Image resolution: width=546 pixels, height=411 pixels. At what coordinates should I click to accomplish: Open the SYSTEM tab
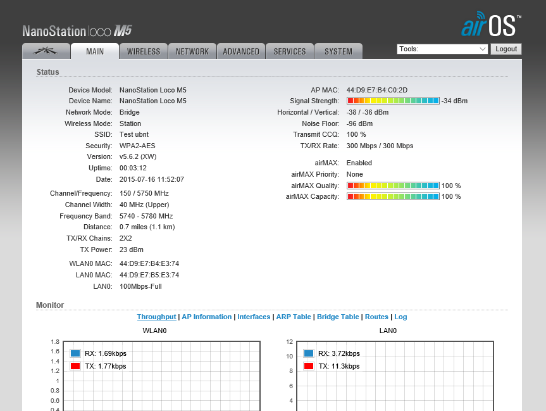(338, 51)
